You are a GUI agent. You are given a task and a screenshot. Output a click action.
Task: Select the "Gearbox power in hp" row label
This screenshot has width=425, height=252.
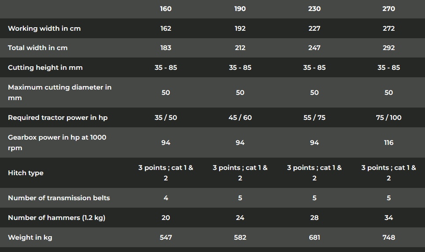pos(57,143)
